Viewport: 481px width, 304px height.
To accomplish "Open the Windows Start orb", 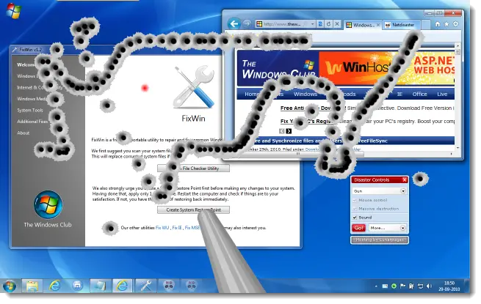I will pyautogui.click(x=10, y=286).
